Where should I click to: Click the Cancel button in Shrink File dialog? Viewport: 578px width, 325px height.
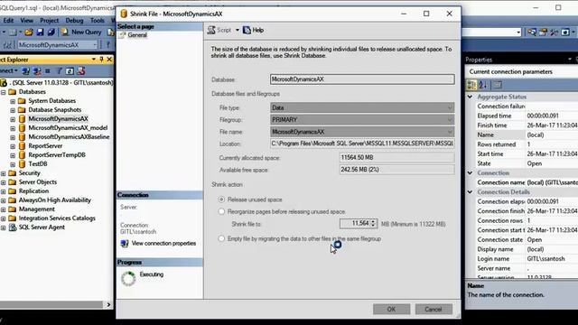433,309
